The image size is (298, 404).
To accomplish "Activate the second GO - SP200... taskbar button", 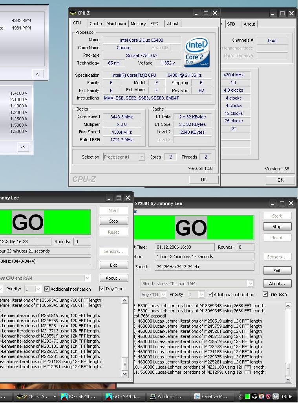I will click(123, 397).
